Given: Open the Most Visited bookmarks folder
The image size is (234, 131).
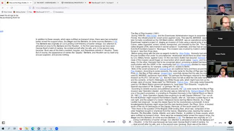Looking at the screenshot, I should pyautogui.click(x=7, y=12).
